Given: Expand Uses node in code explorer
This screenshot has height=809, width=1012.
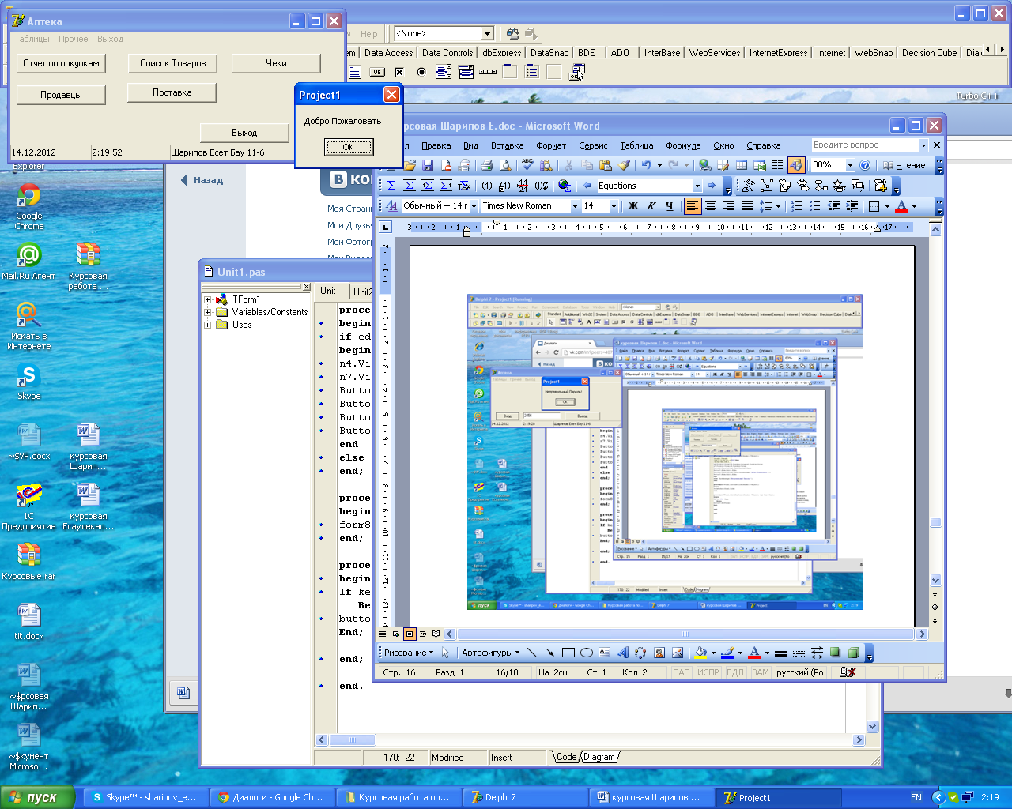Looking at the screenshot, I should tap(207, 325).
